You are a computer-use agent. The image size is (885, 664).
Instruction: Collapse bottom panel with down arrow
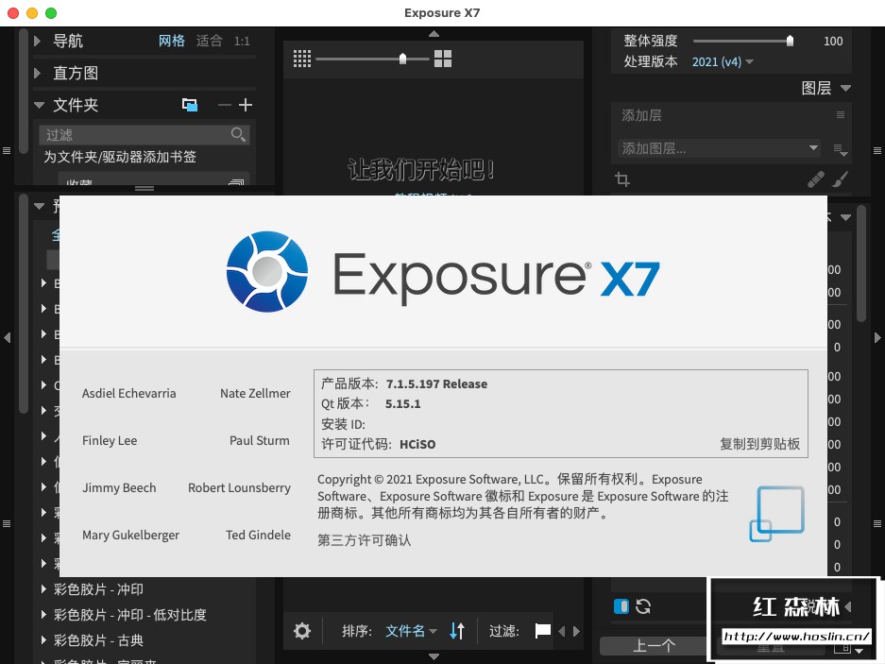pyautogui.click(x=434, y=656)
